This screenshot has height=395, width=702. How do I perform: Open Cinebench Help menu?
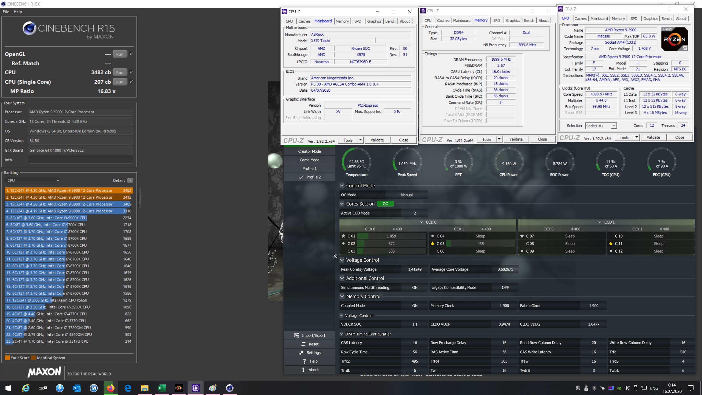tap(18, 12)
